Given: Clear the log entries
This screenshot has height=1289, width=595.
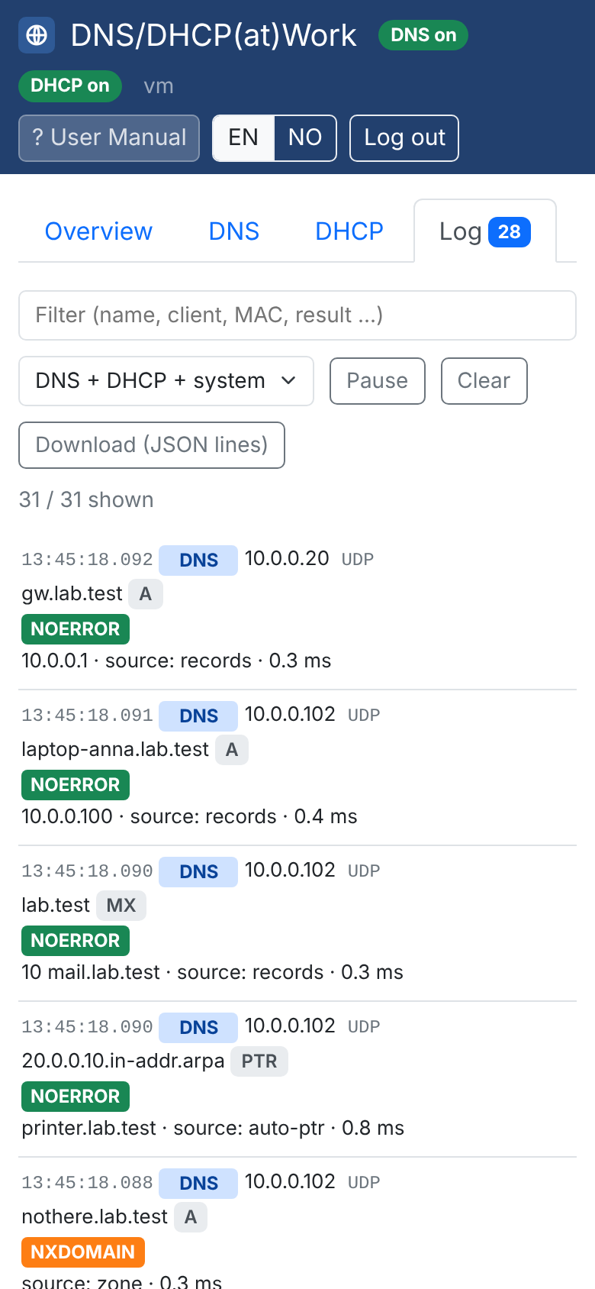Looking at the screenshot, I should [484, 381].
